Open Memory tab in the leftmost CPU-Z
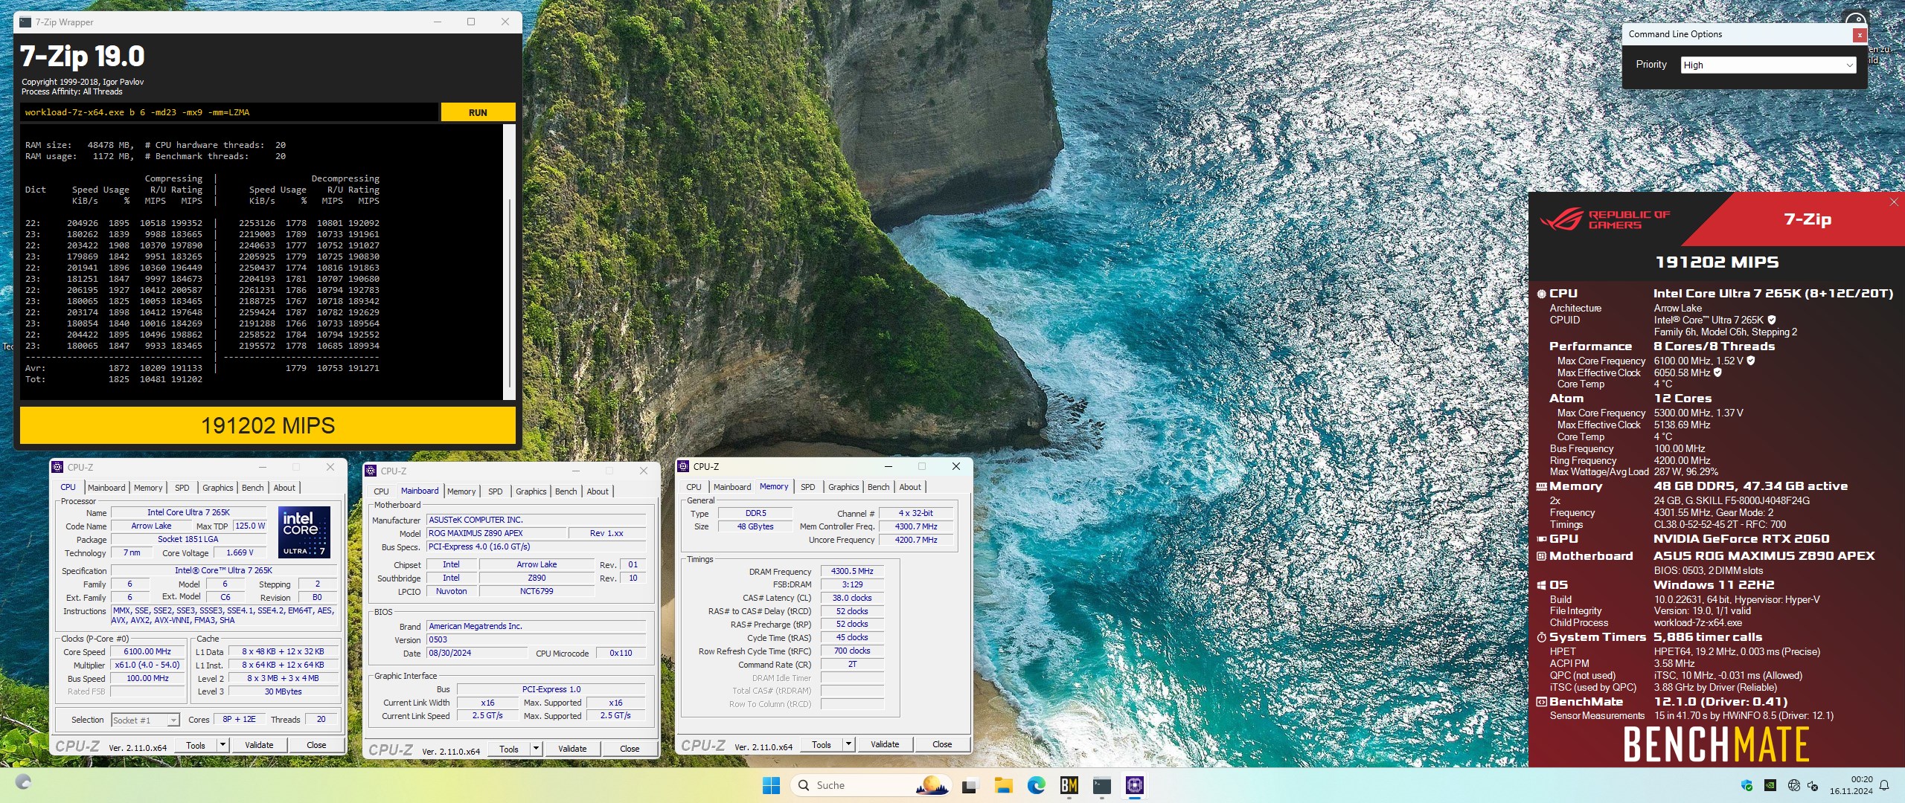The width and height of the screenshot is (1905, 803). [x=148, y=488]
